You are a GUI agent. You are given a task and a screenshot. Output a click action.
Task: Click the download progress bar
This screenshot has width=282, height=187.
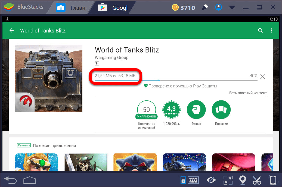tap(176, 80)
